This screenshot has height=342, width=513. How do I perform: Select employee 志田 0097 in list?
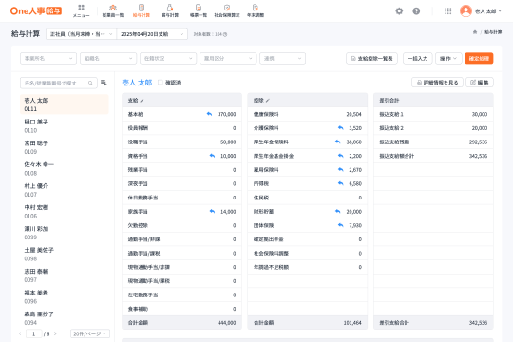pyautogui.click(x=65, y=275)
